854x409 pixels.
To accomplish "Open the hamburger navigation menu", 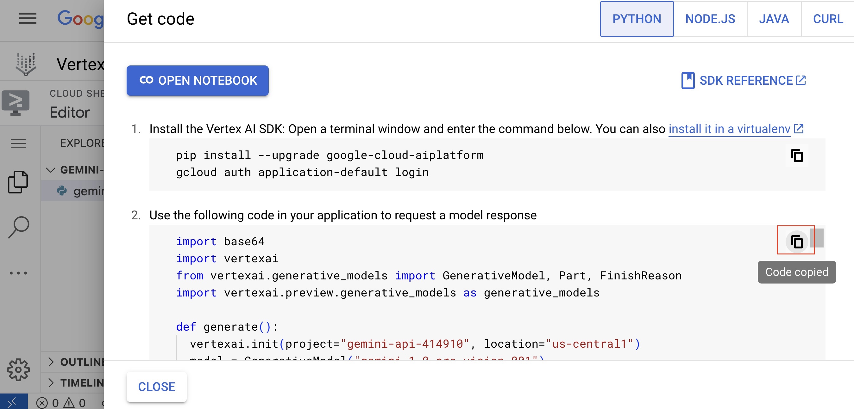I will [28, 19].
